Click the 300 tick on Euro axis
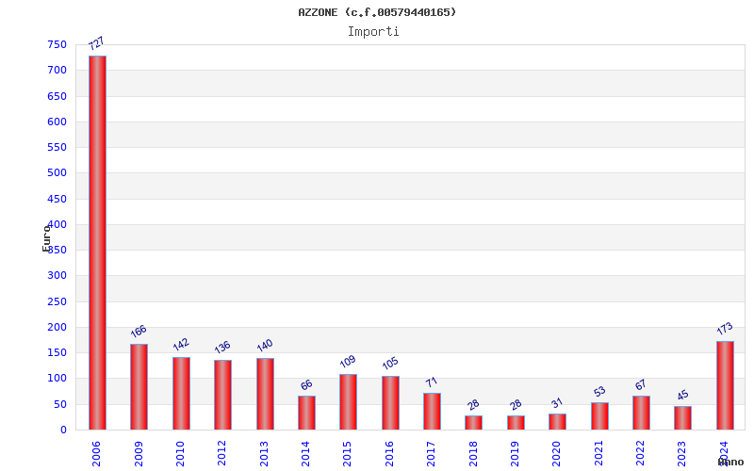This screenshot has height=471, width=754. pyautogui.click(x=57, y=275)
